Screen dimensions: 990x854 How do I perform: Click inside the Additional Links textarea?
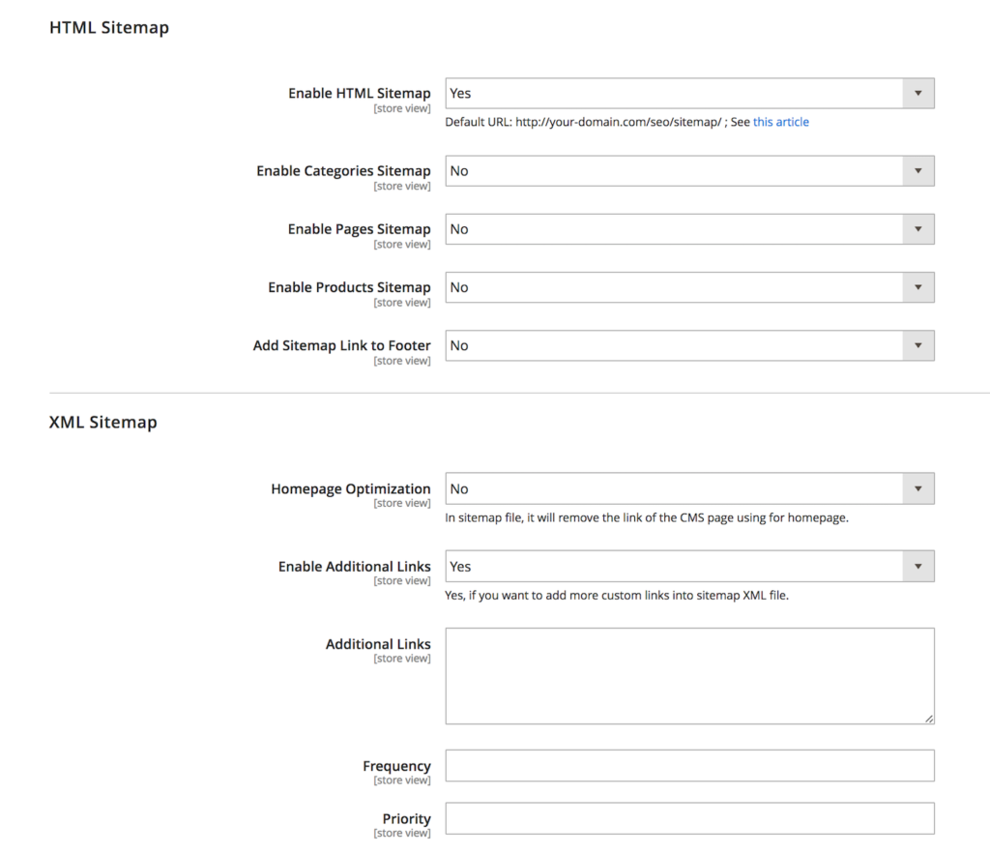(689, 676)
